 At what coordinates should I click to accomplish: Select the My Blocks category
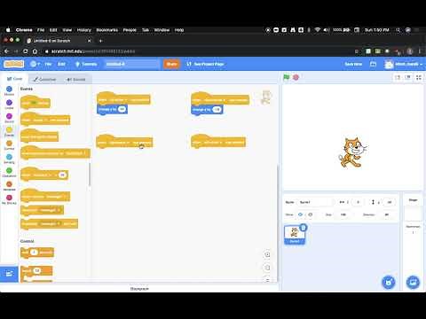click(x=9, y=199)
